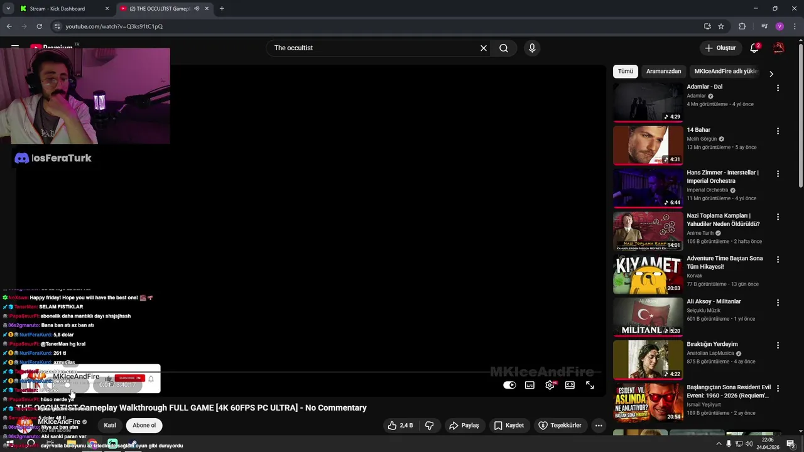Open the Nazi Toplama Kampları video title

(723, 220)
